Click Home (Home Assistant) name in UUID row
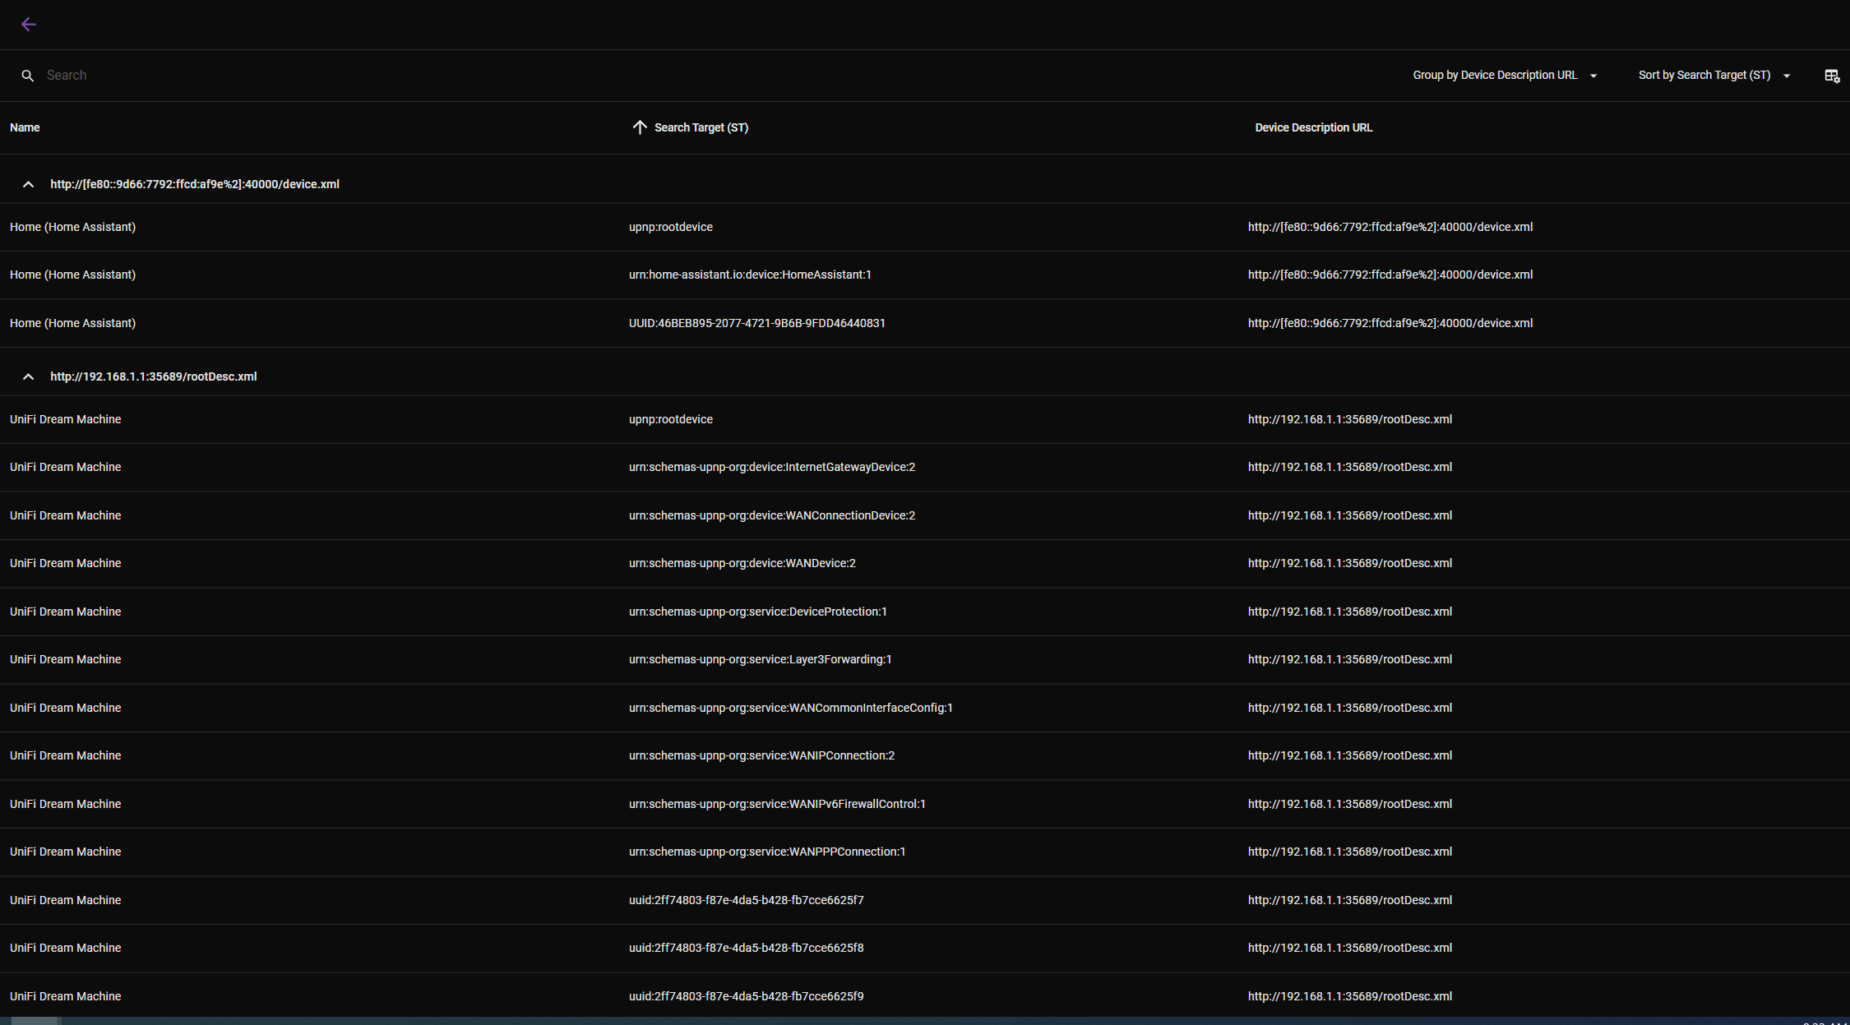1850x1025 pixels. [x=73, y=323]
